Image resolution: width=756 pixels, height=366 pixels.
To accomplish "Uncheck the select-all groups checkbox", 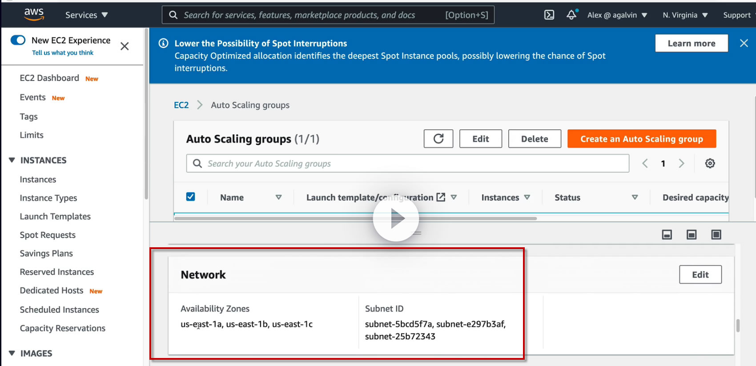I will [x=190, y=197].
